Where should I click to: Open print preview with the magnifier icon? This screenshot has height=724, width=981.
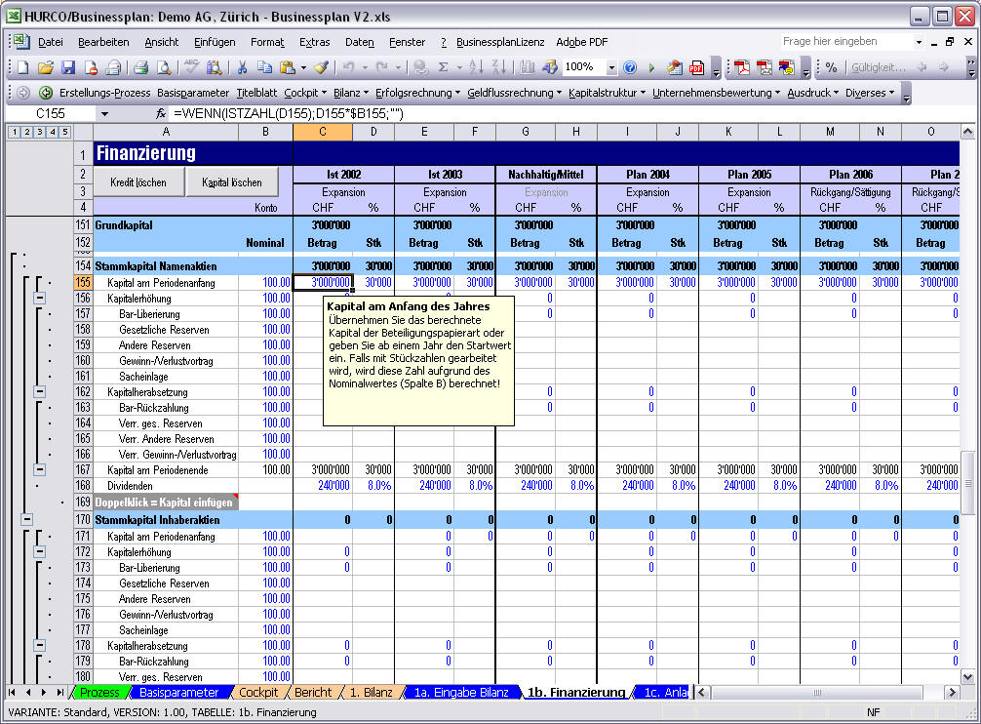163,67
